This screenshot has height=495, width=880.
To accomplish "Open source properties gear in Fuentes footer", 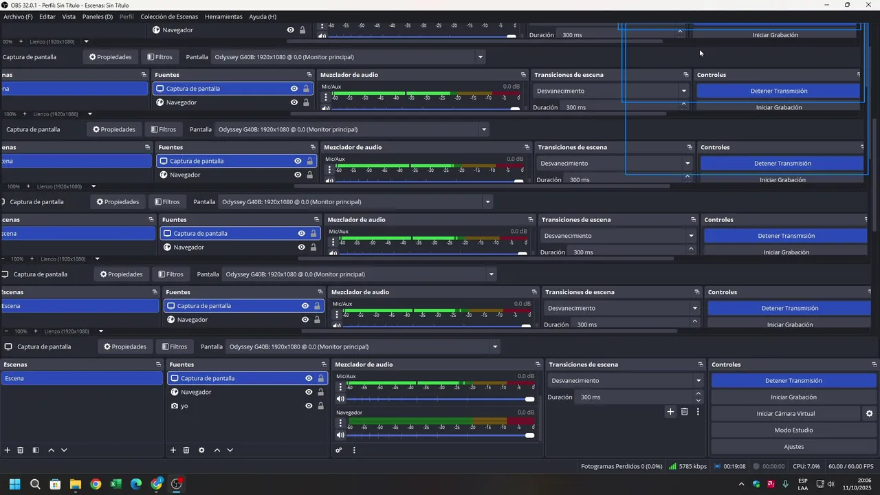I will tap(201, 450).
